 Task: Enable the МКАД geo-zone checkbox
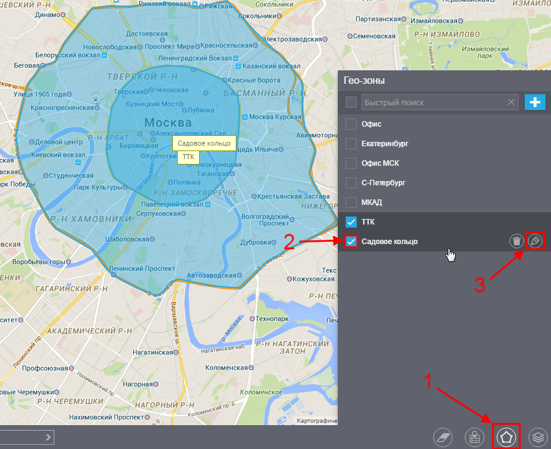[x=351, y=202]
